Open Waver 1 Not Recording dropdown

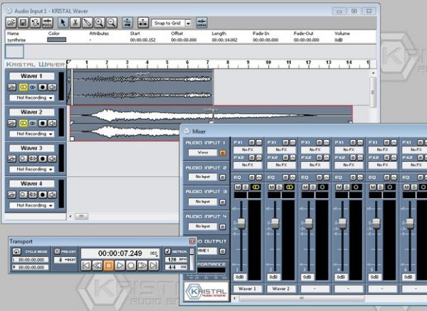tap(31, 98)
